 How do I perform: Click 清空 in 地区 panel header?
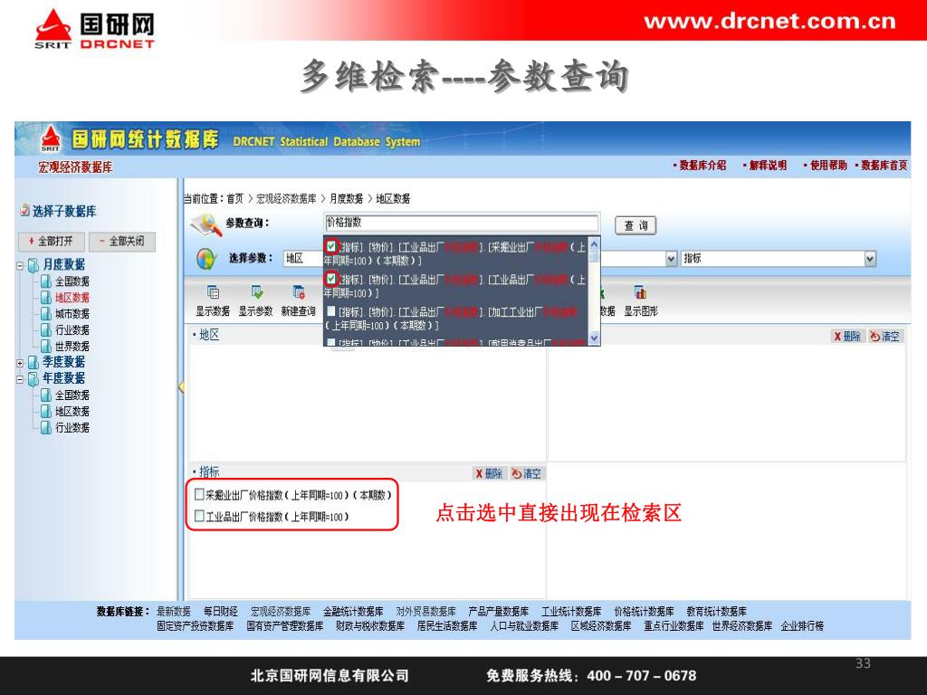click(x=884, y=337)
